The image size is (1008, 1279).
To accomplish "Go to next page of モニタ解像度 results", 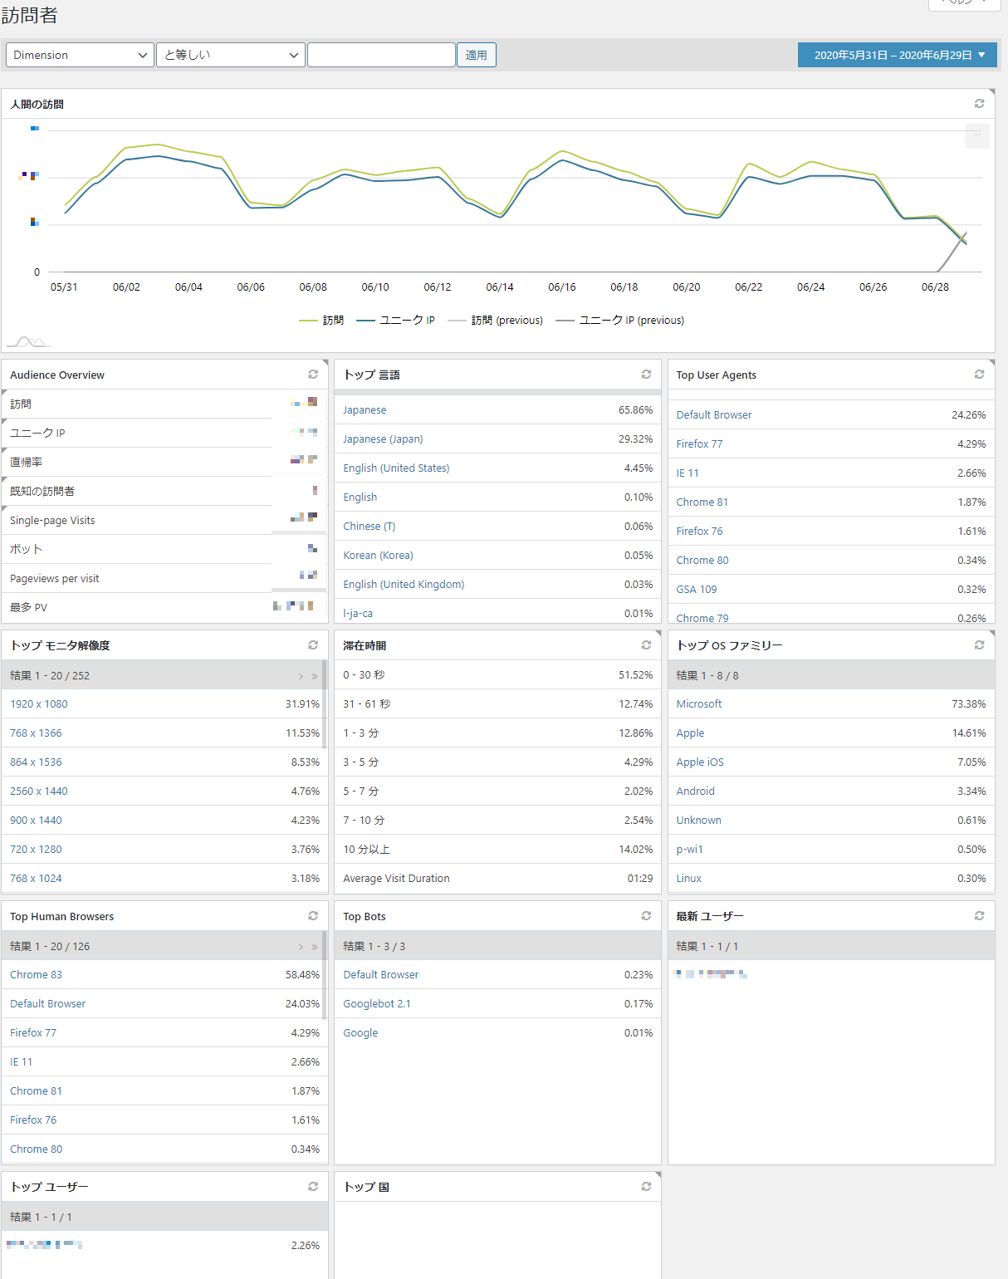I will tap(301, 676).
